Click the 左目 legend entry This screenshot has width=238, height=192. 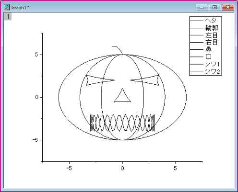[204, 35]
